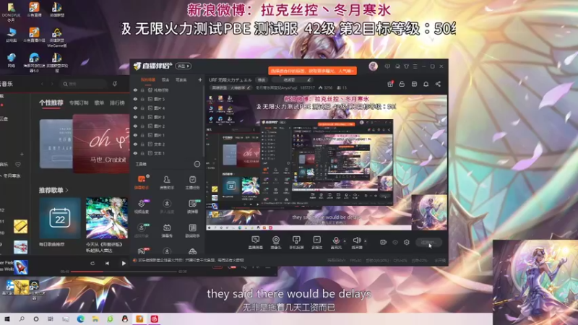Open the user assistant tool next to 弹幕助手
The image size is (578, 325).
167,182
